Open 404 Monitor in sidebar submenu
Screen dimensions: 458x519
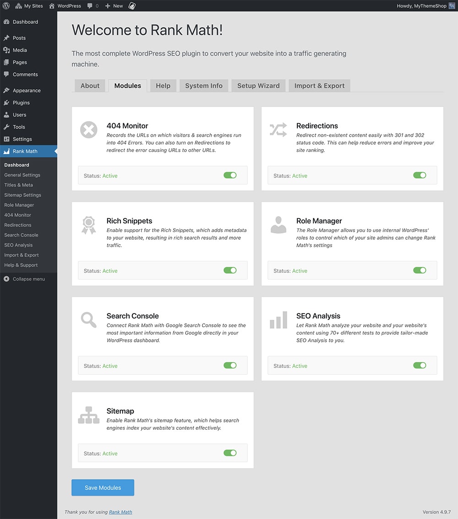click(17, 215)
